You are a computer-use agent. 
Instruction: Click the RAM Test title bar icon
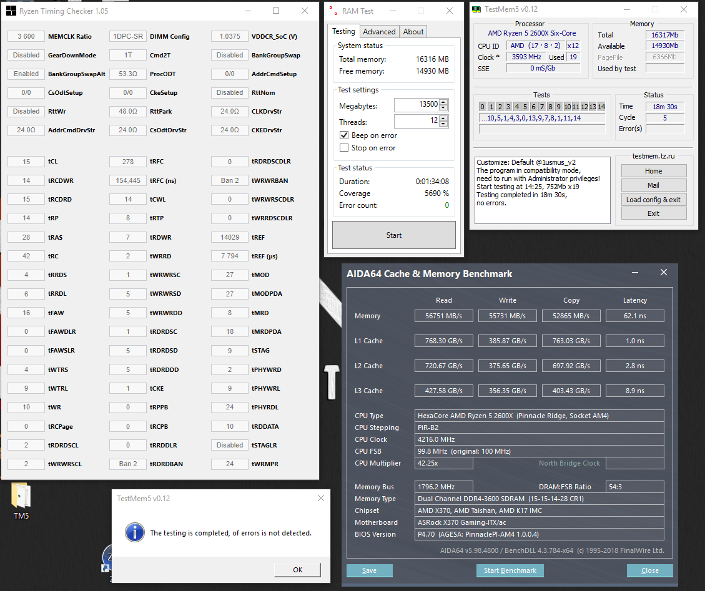pyautogui.click(x=333, y=11)
